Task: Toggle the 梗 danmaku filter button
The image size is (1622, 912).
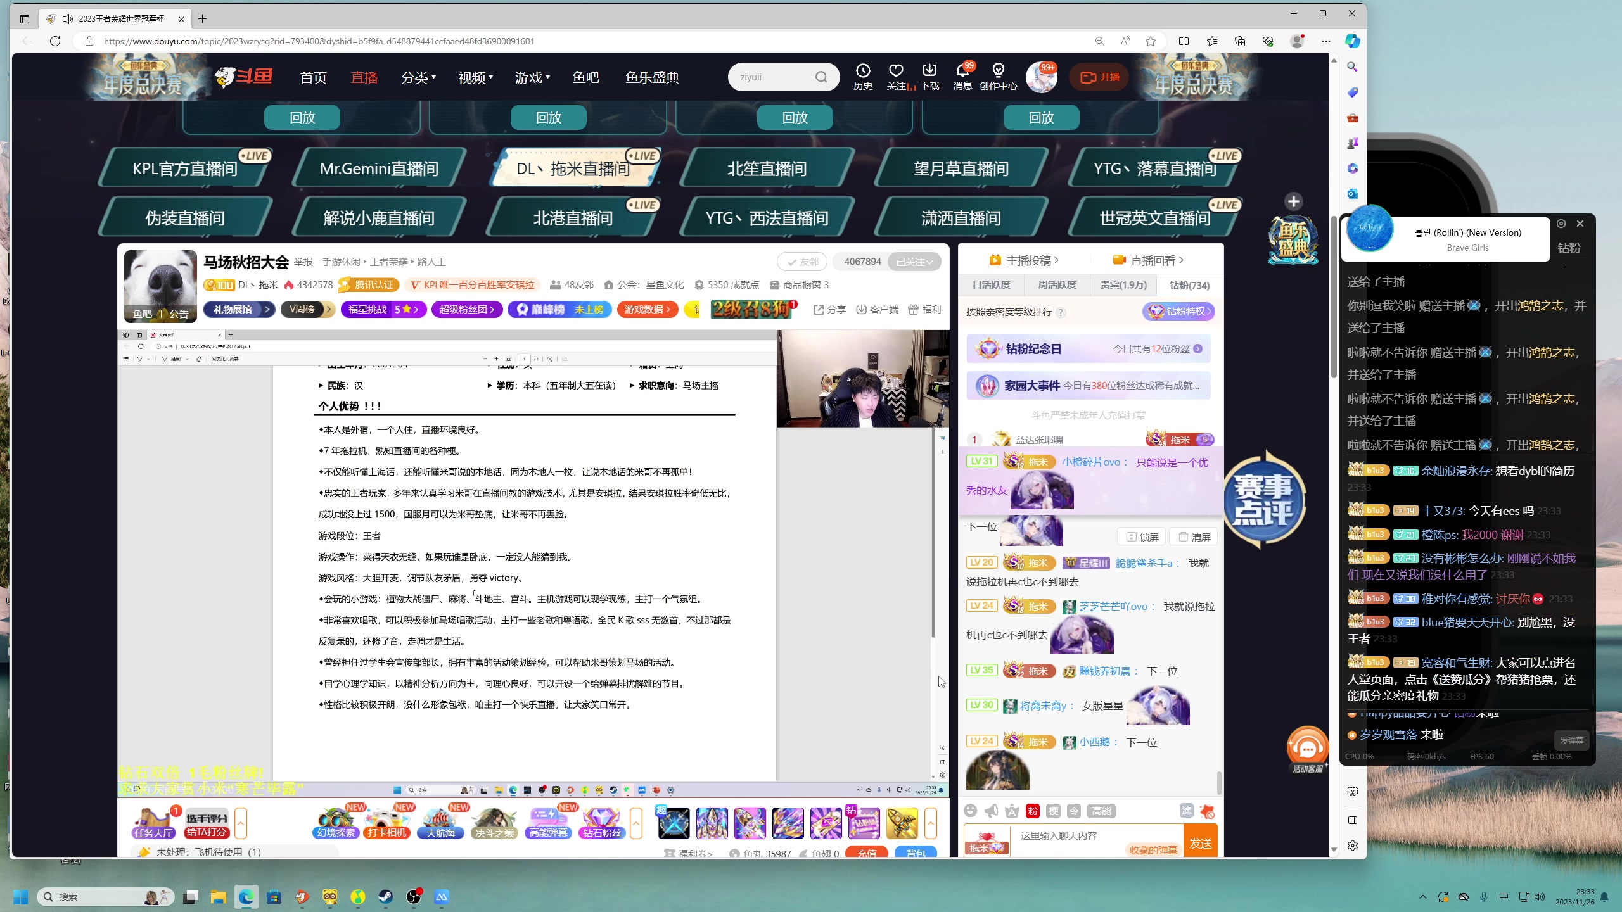Action: [1054, 811]
